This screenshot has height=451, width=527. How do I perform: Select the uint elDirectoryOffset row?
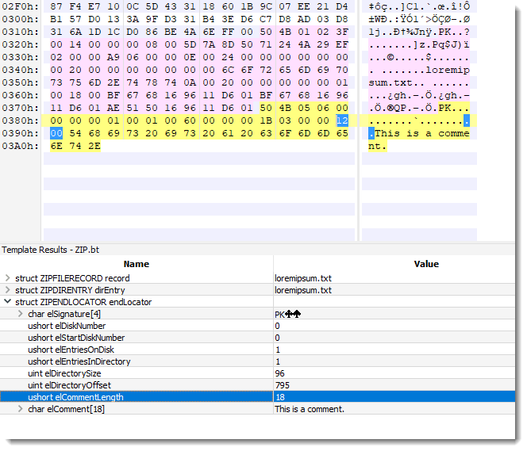[x=69, y=385]
